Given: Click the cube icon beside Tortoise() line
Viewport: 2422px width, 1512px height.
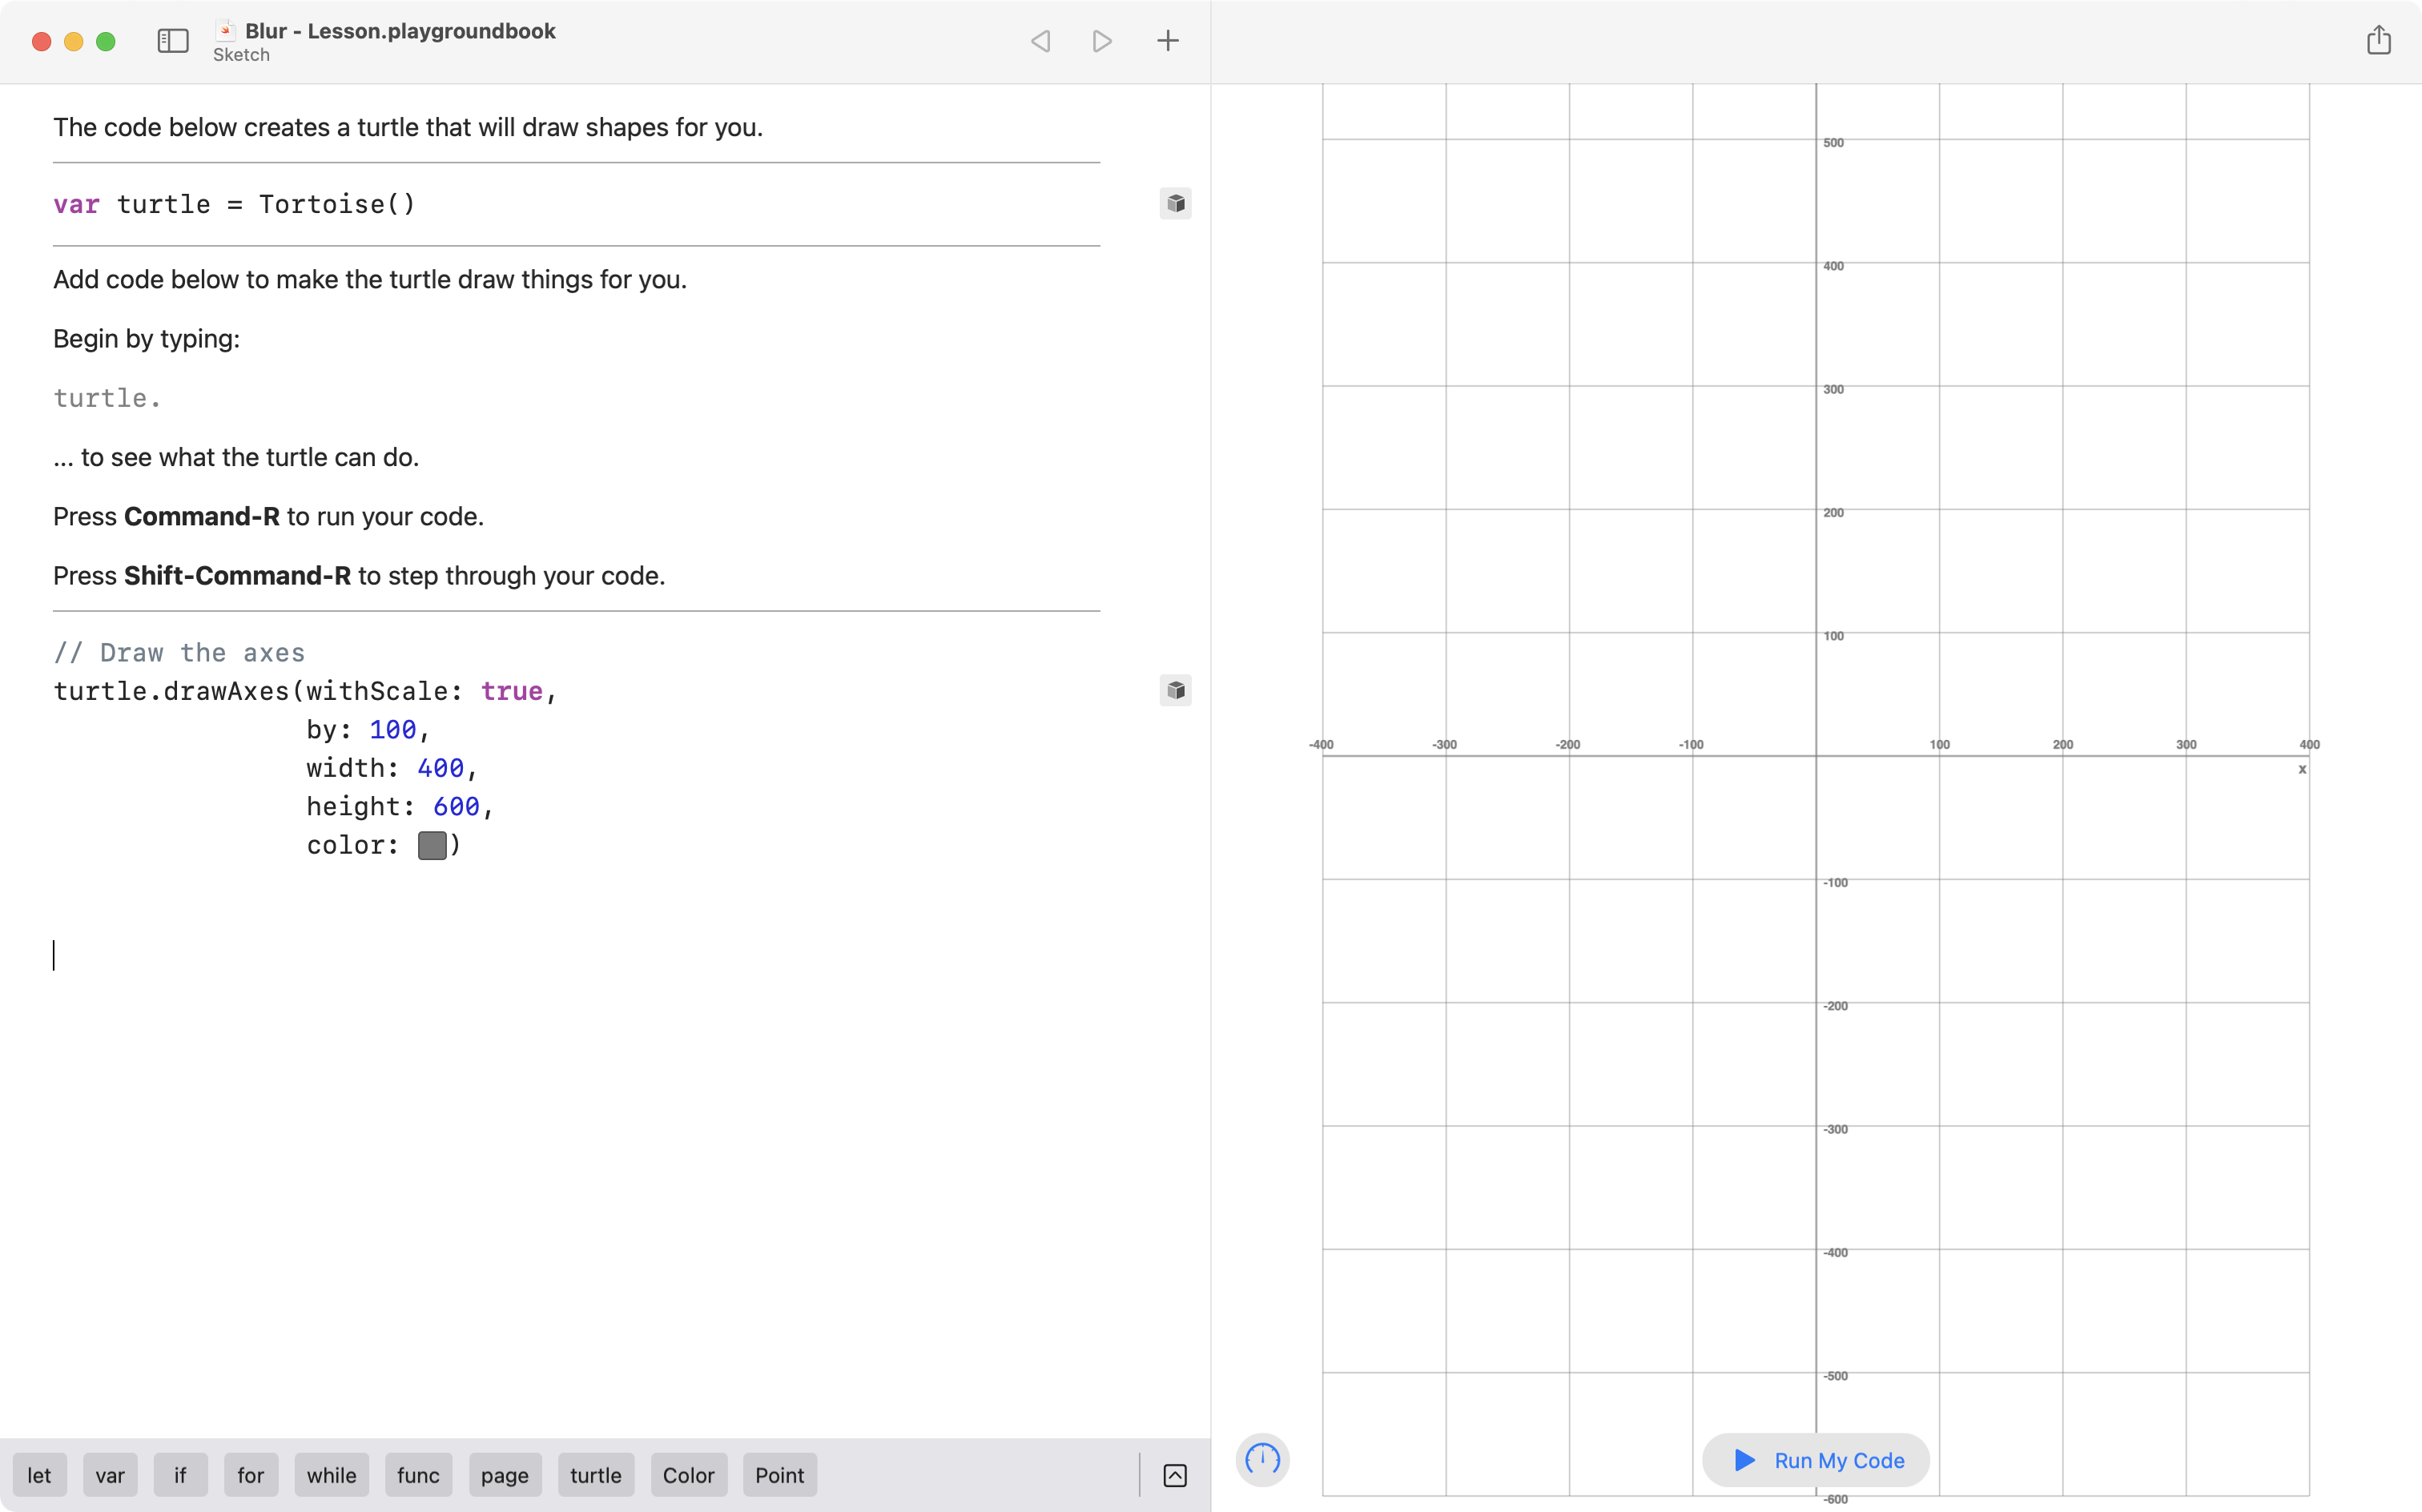Looking at the screenshot, I should point(1175,204).
